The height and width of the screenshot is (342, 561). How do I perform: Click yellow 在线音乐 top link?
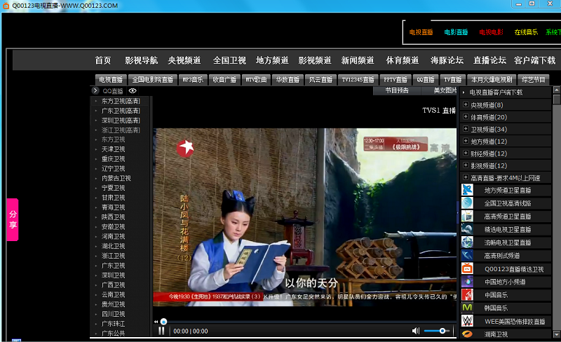tap(526, 32)
